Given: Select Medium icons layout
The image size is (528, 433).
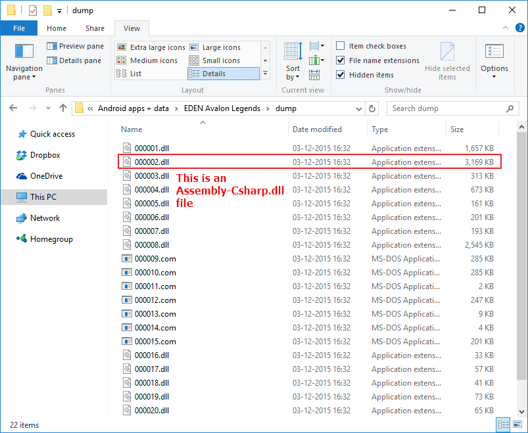Looking at the screenshot, I should pyautogui.click(x=147, y=60).
